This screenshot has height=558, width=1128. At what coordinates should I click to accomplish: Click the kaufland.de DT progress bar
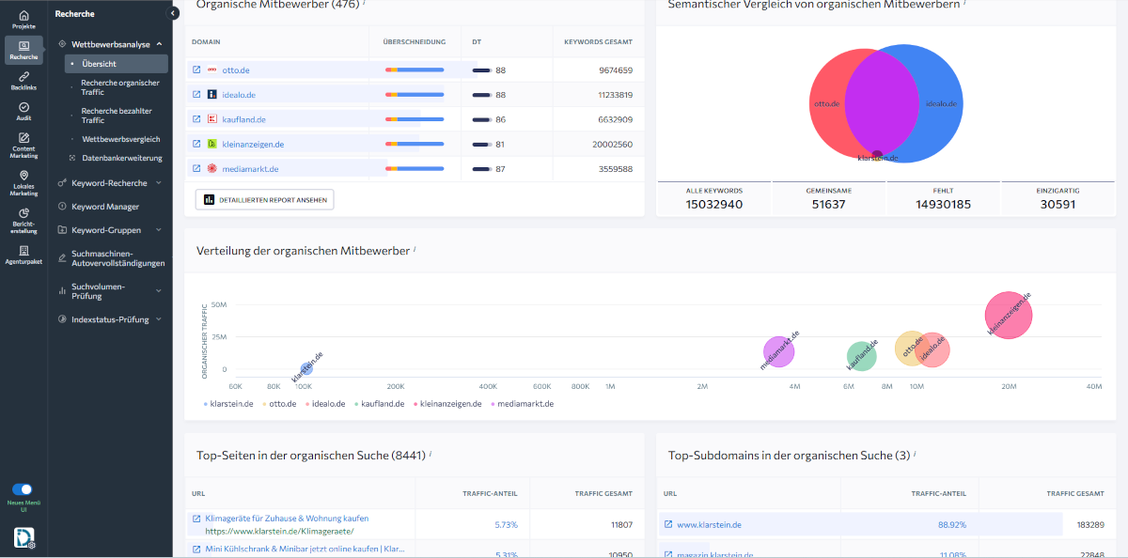[481, 119]
